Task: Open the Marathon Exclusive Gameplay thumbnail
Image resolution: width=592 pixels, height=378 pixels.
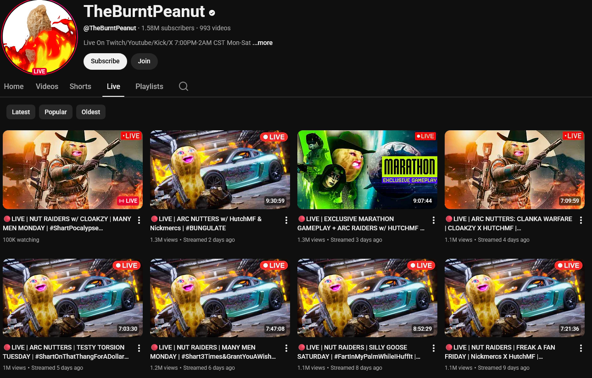Action: [x=367, y=170]
